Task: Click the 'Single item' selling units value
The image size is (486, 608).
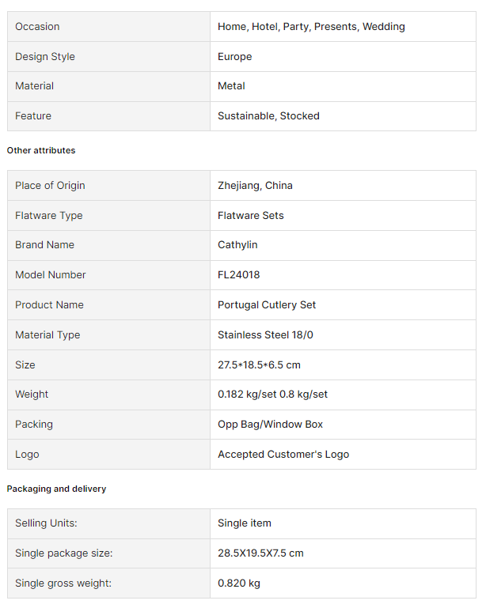Action: 245,523
